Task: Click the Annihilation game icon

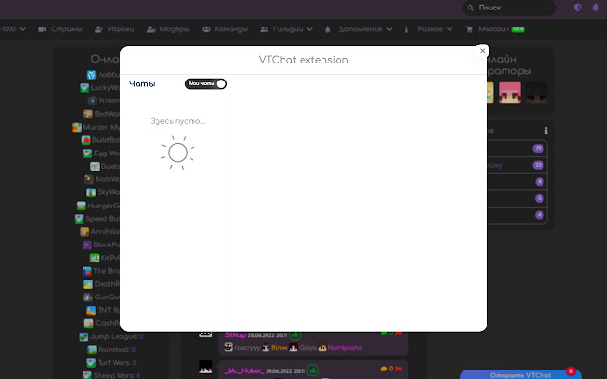Action: coord(84,231)
